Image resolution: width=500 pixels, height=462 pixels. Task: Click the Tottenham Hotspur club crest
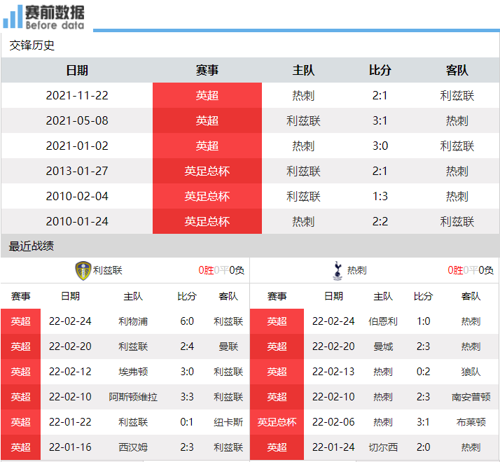[x=338, y=271]
